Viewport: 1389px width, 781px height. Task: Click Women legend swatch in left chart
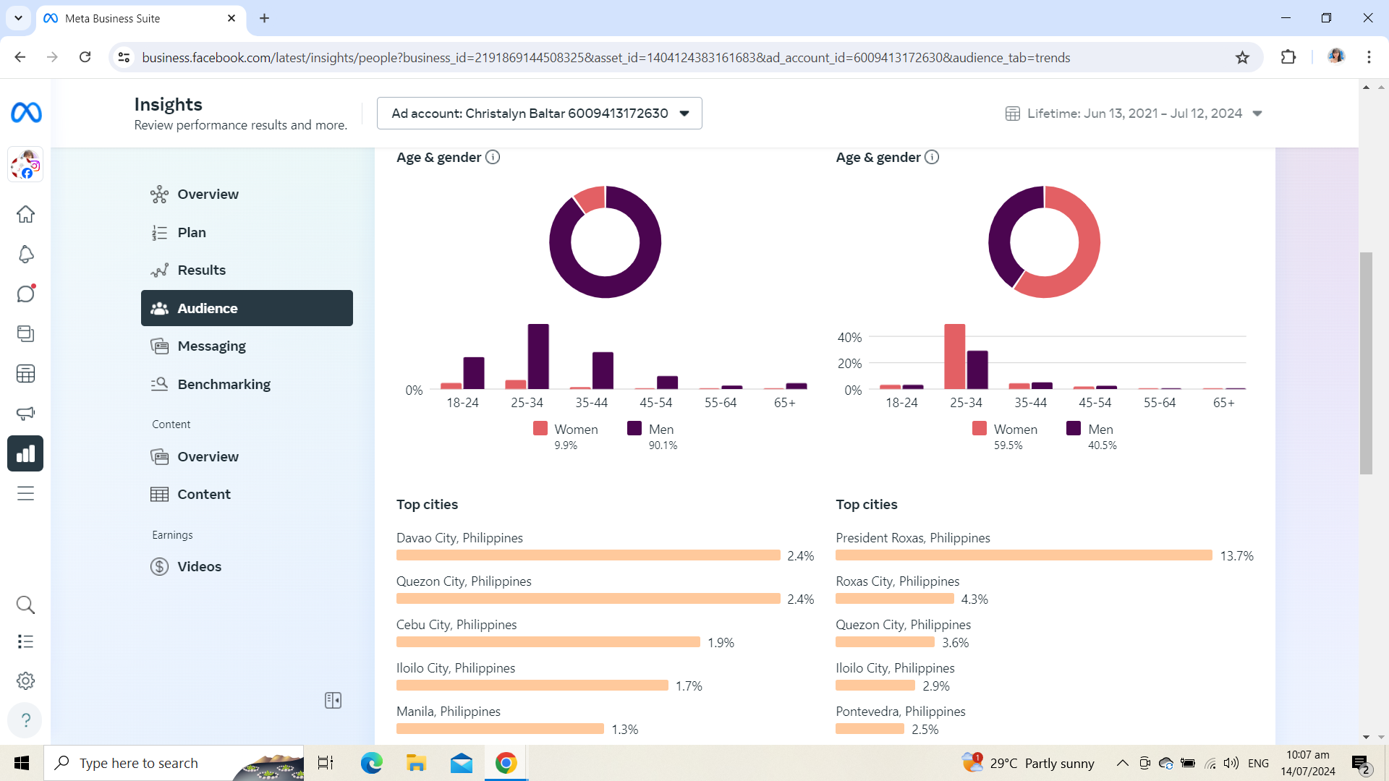(x=540, y=428)
